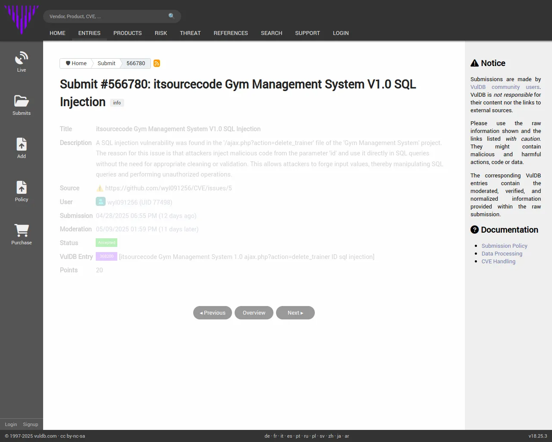This screenshot has width=552, height=442.
Task: Open the cc by-nc-sa license link
Action: tap(72, 436)
